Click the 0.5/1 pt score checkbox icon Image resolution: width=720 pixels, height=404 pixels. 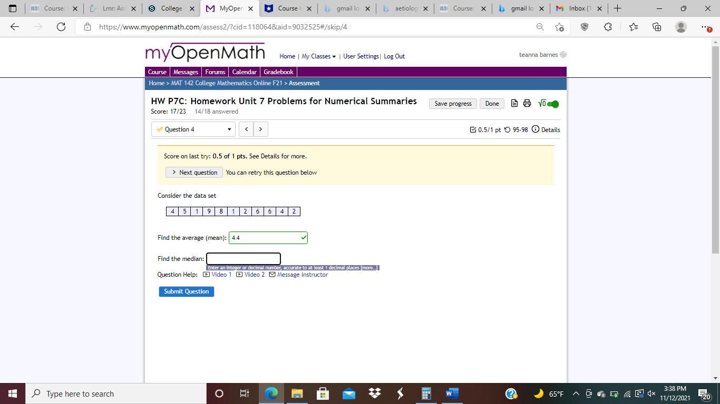click(473, 129)
